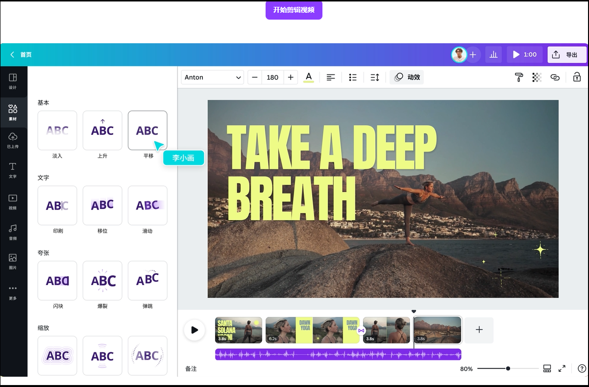
Task: Play the video from the timeline
Action: coord(195,330)
